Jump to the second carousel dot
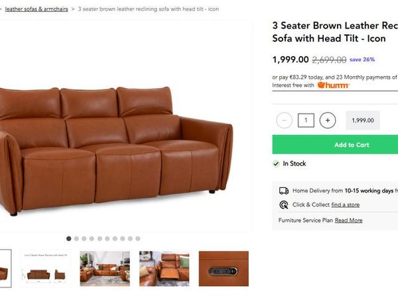The image size is (398, 298). click(76, 238)
